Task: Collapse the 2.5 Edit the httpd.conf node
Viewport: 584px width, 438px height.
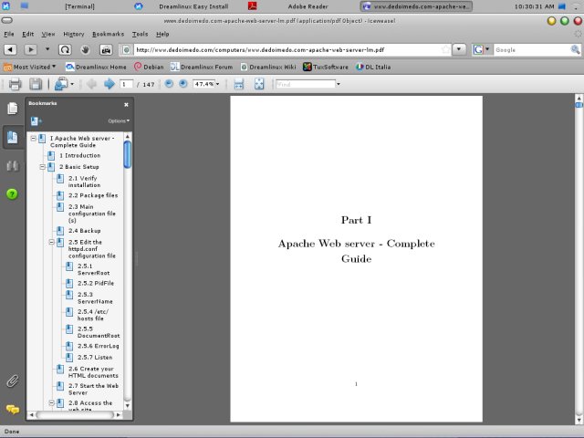Action: click(52, 242)
